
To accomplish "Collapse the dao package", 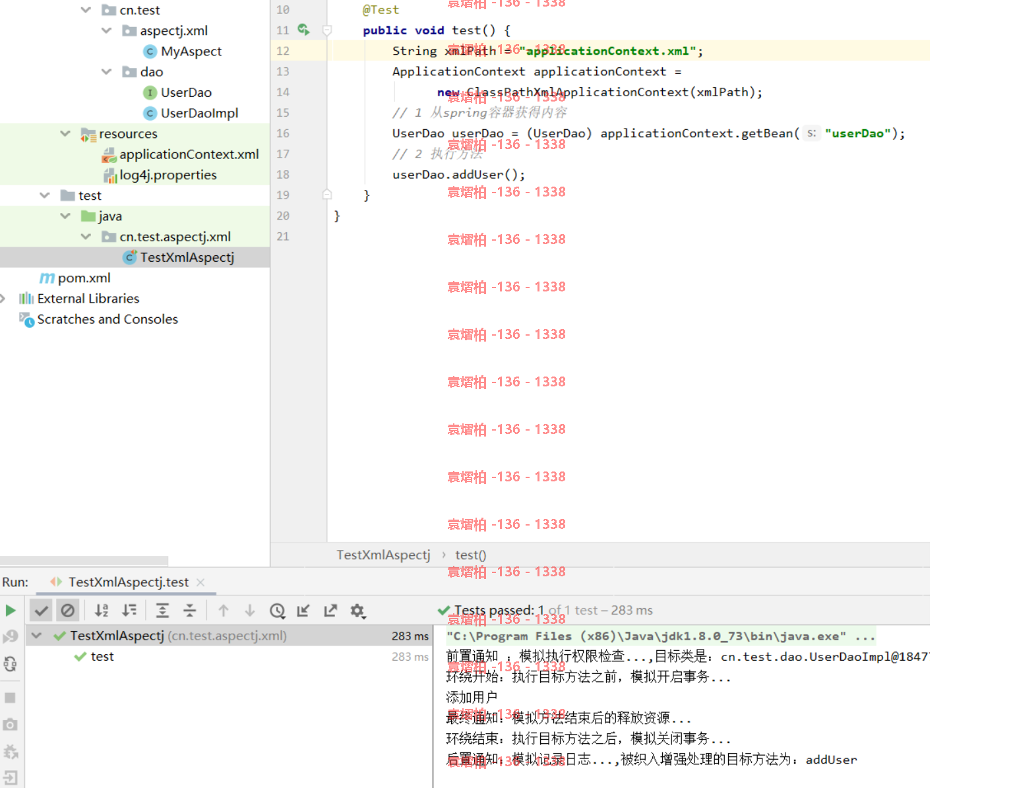I will coord(106,72).
